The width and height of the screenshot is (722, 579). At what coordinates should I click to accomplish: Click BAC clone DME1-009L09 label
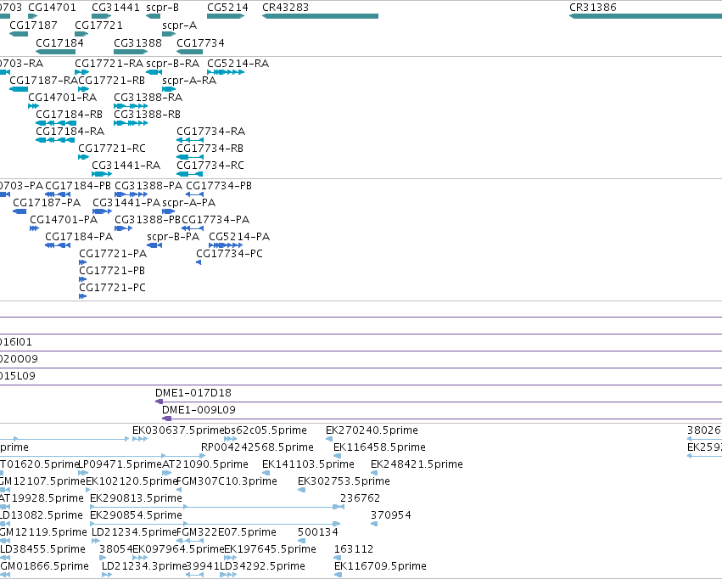point(199,410)
